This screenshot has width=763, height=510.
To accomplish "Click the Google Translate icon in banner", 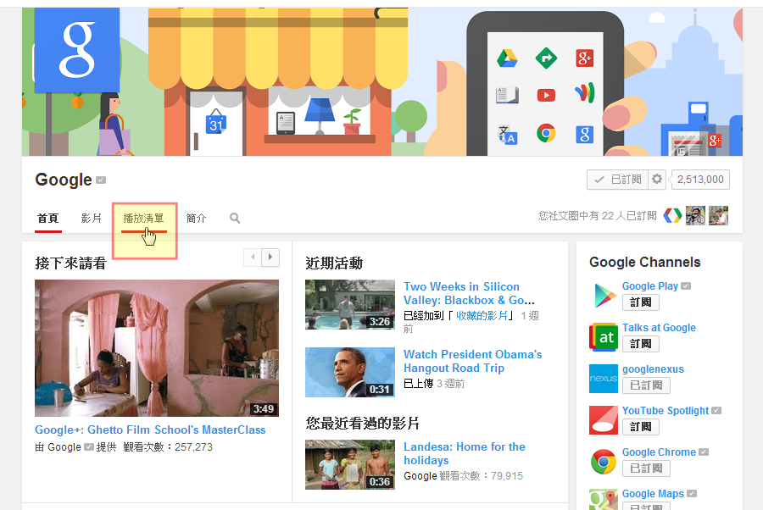I will [507, 135].
